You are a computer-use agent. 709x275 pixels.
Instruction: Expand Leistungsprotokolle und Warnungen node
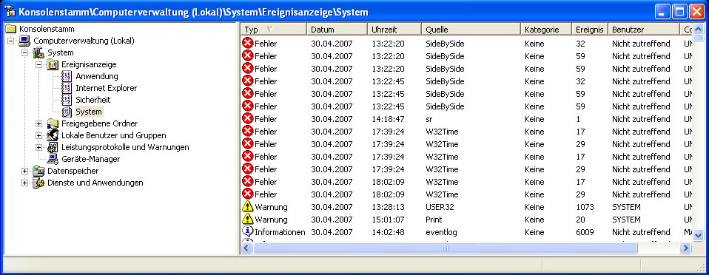click(39, 147)
